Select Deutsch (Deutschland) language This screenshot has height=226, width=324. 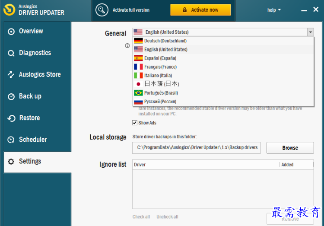[223, 41]
